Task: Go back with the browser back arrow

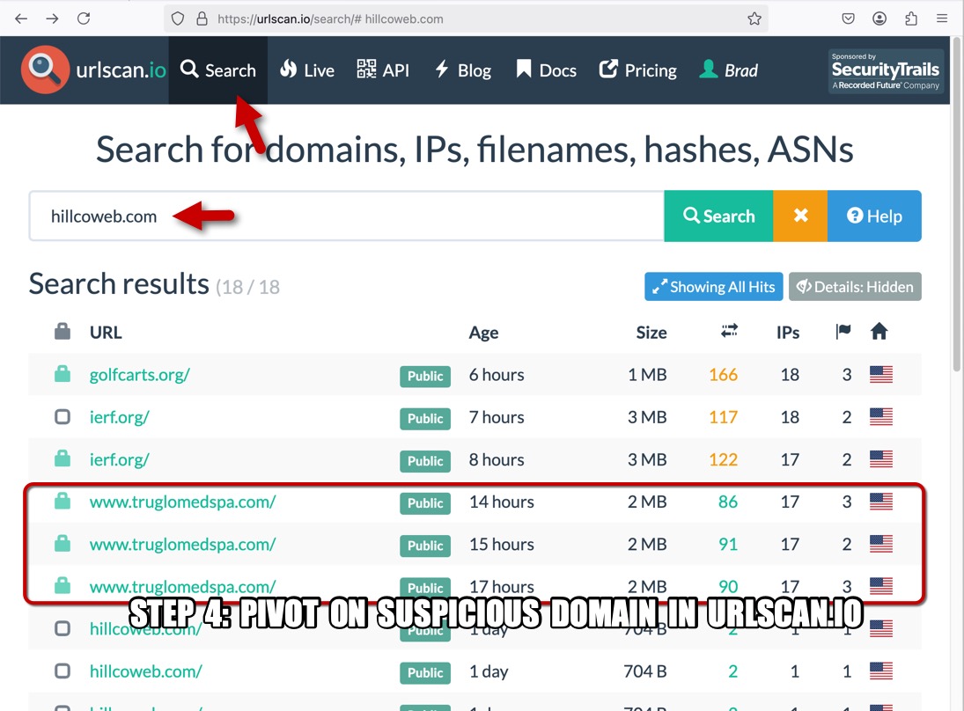Action: click(21, 18)
